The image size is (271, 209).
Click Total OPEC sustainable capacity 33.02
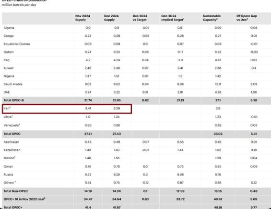218,134
